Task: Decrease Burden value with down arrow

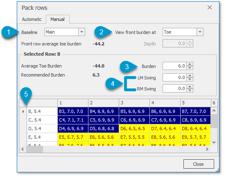Action: [190, 68]
